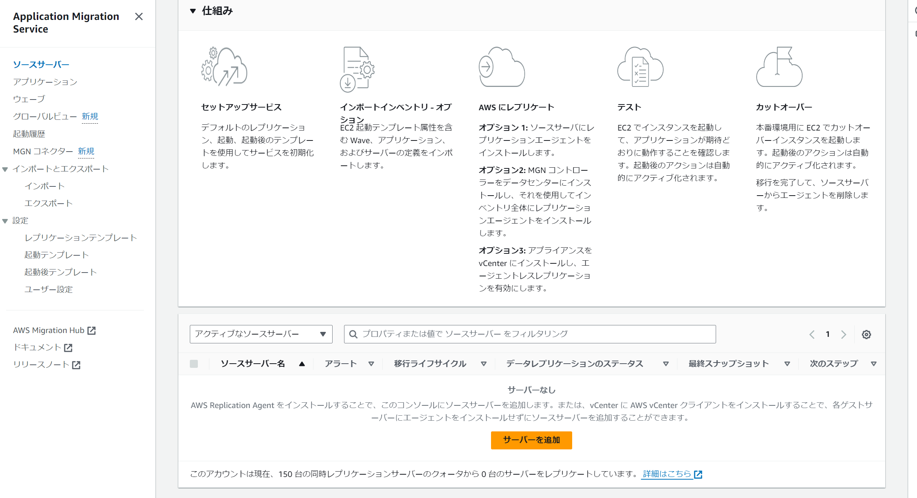The width and height of the screenshot is (917, 498).
Task: Sort by ソースサーバー名 column arrow
Action: [302, 364]
